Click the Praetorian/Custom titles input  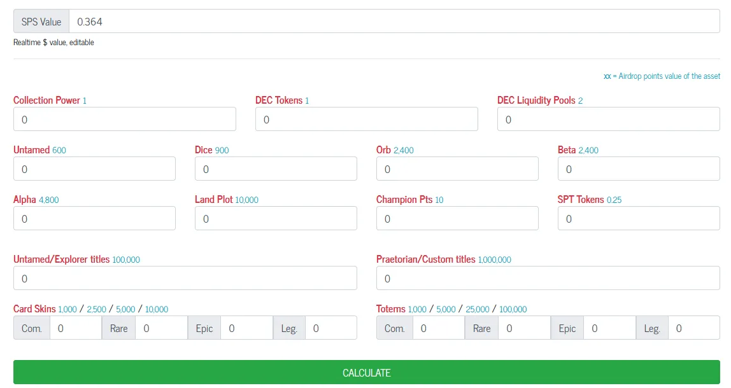point(548,278)
